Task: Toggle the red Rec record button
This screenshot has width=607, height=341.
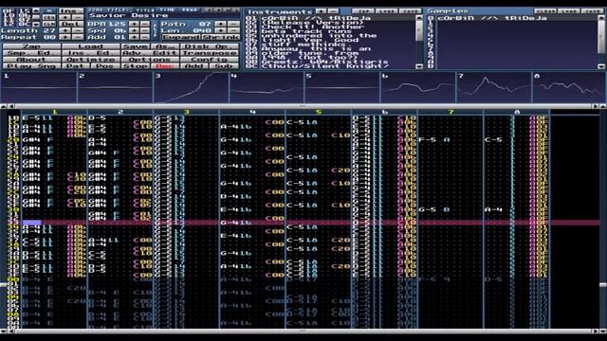Action: [x=165, y=66]
